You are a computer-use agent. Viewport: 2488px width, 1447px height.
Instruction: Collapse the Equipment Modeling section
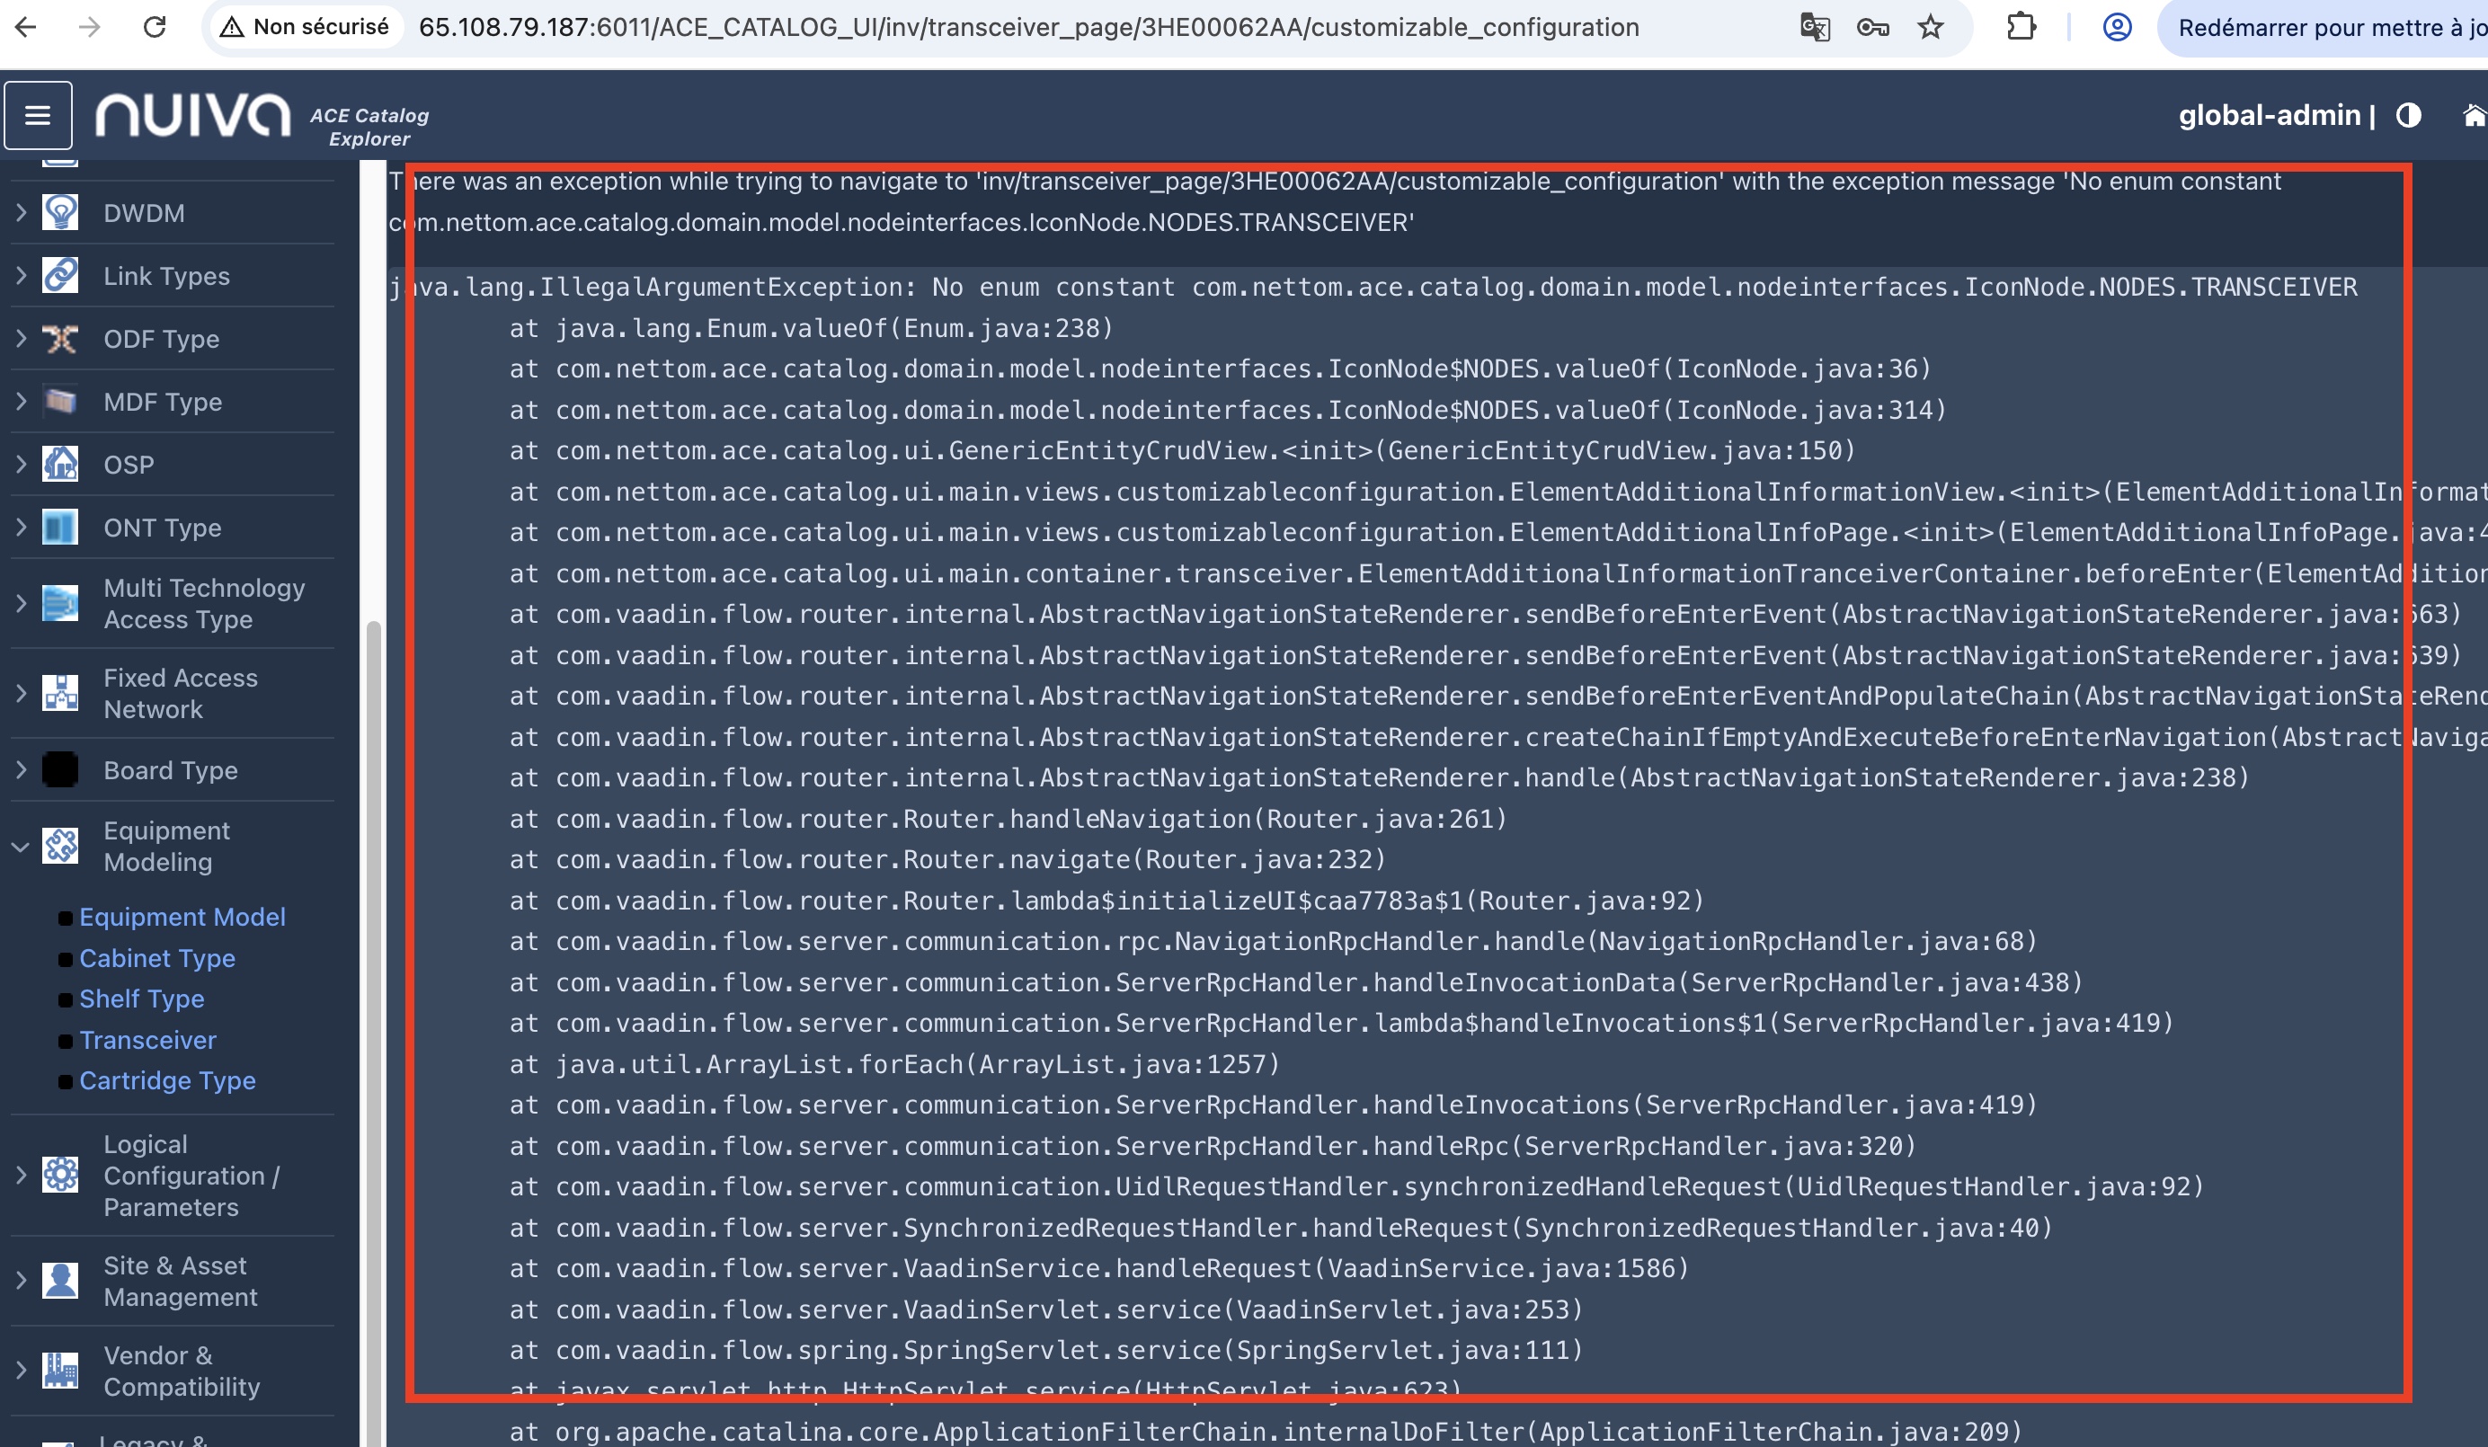pyautogui.click(x=21, y=846)
